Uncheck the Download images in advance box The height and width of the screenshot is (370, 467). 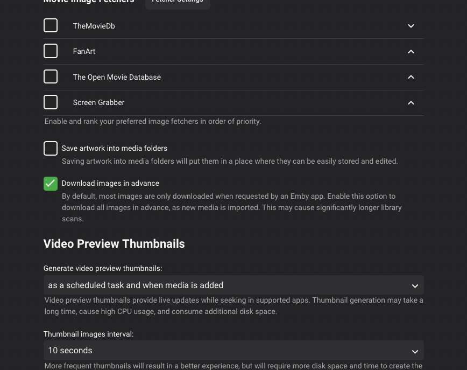coord(51,184)
